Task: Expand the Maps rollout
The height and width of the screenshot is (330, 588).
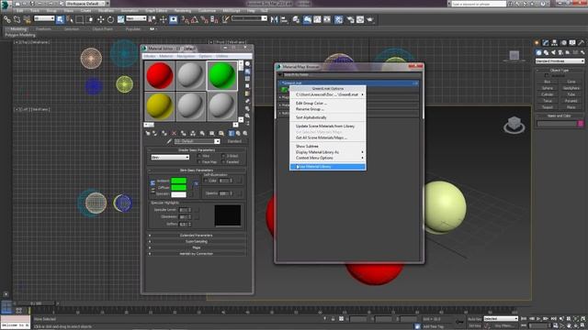Action: (197, 247)
